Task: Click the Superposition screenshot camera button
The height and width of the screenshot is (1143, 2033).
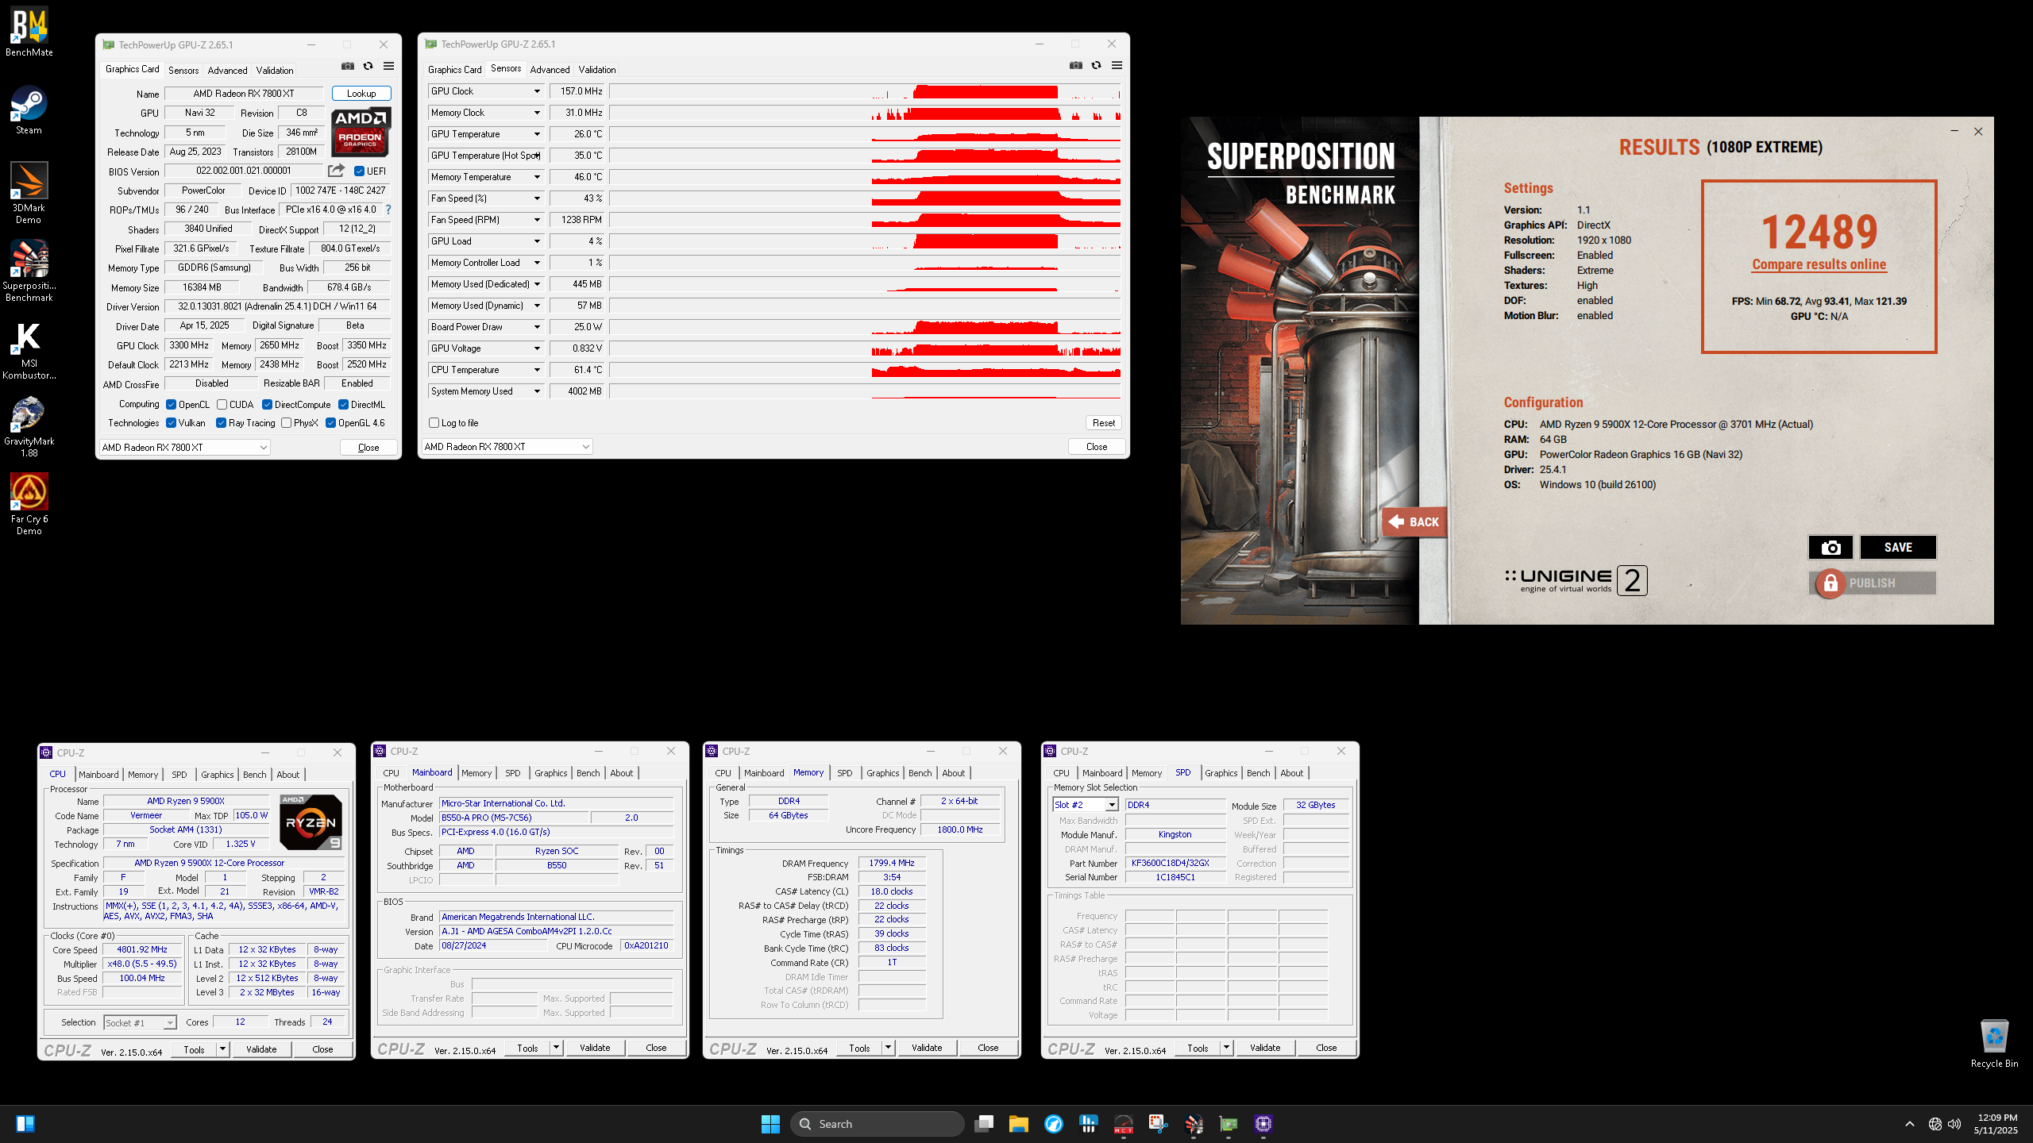Action: click(1830, 547)
